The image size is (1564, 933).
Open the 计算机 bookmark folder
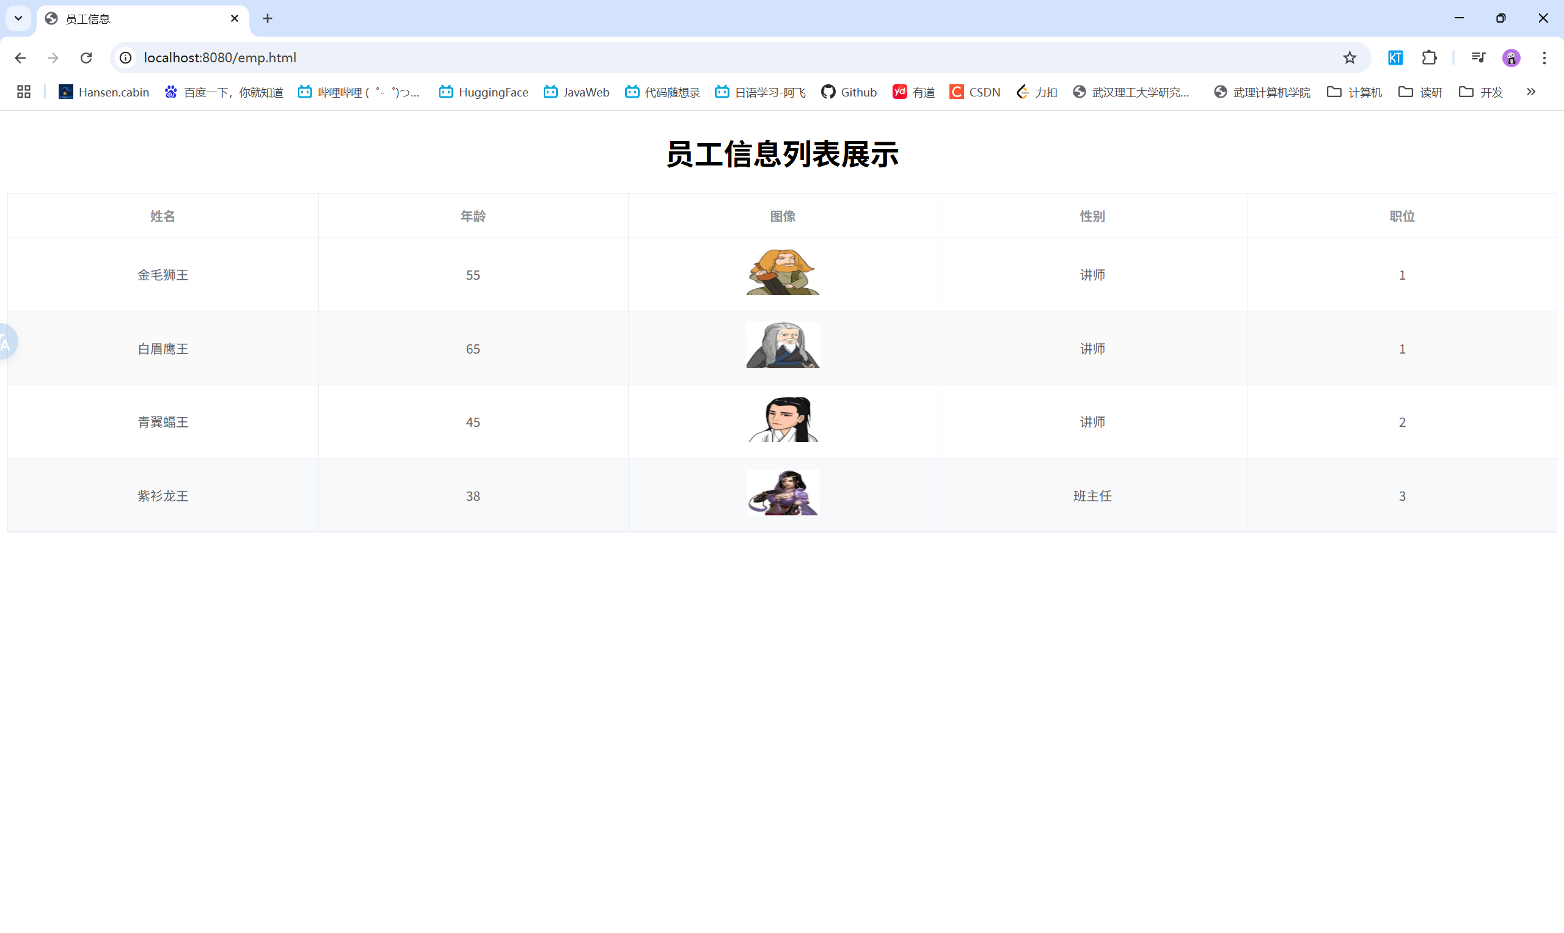(1354, 92)
